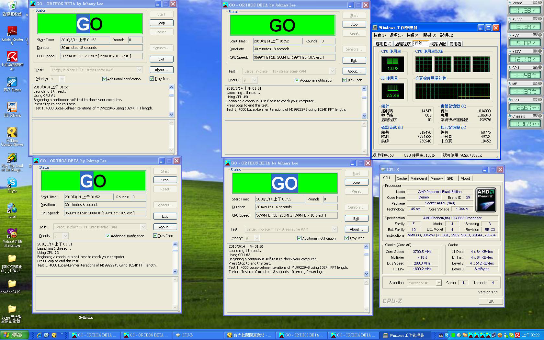Viewport: 544px width, 340px height.
Task: Click the Internet Explorer quick launch icon
Action: (x=39, y=335)
